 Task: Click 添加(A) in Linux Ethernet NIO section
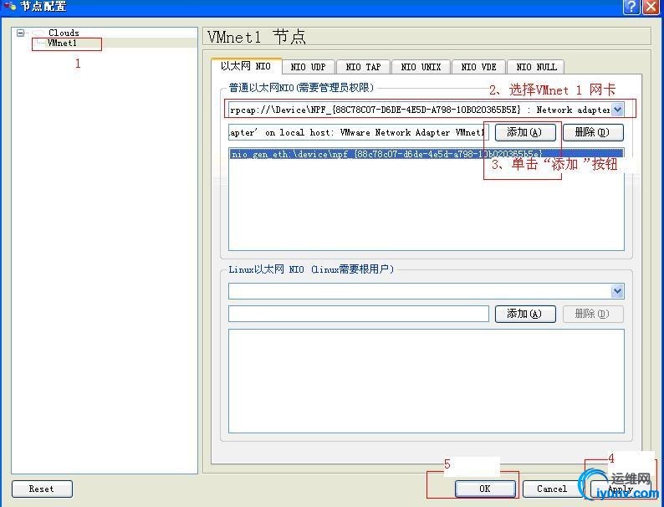coord(525,314)
